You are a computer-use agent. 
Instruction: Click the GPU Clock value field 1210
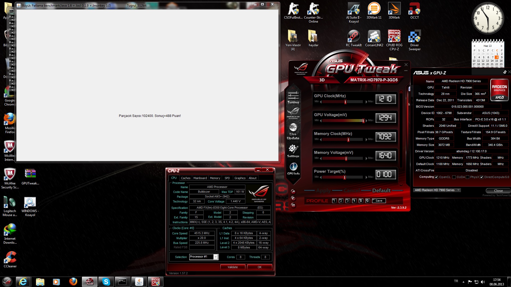385,99
